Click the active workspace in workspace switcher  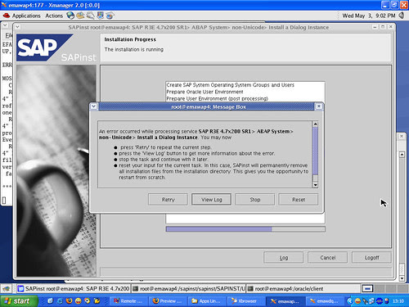click(367, 288)
